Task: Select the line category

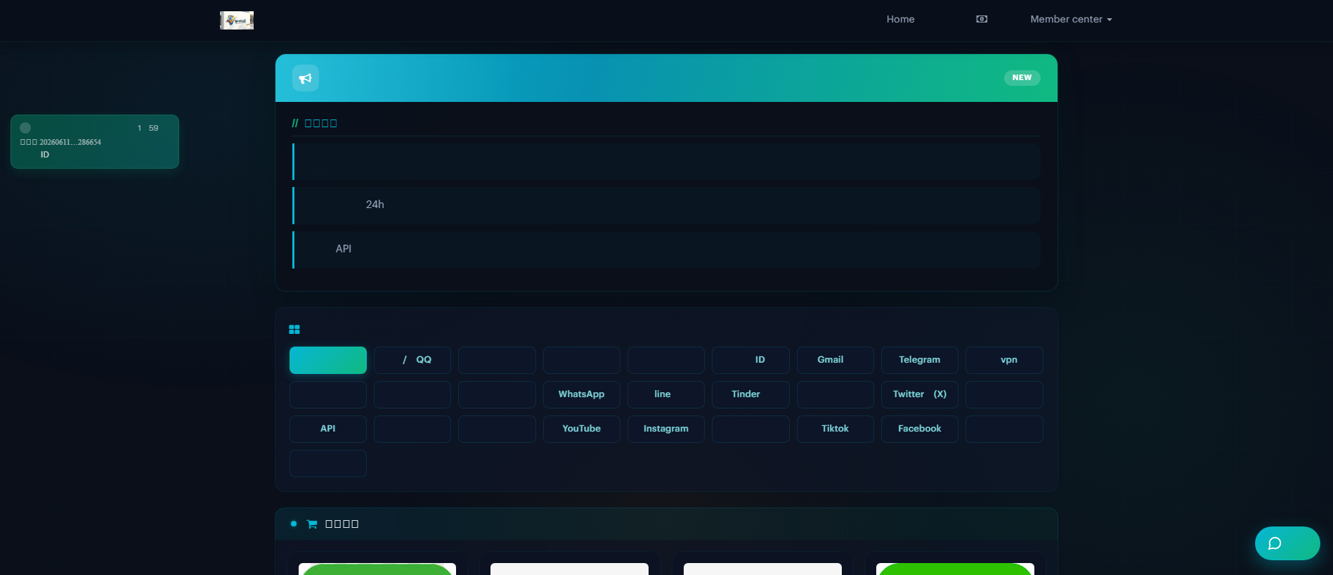Action: point(666,394)
